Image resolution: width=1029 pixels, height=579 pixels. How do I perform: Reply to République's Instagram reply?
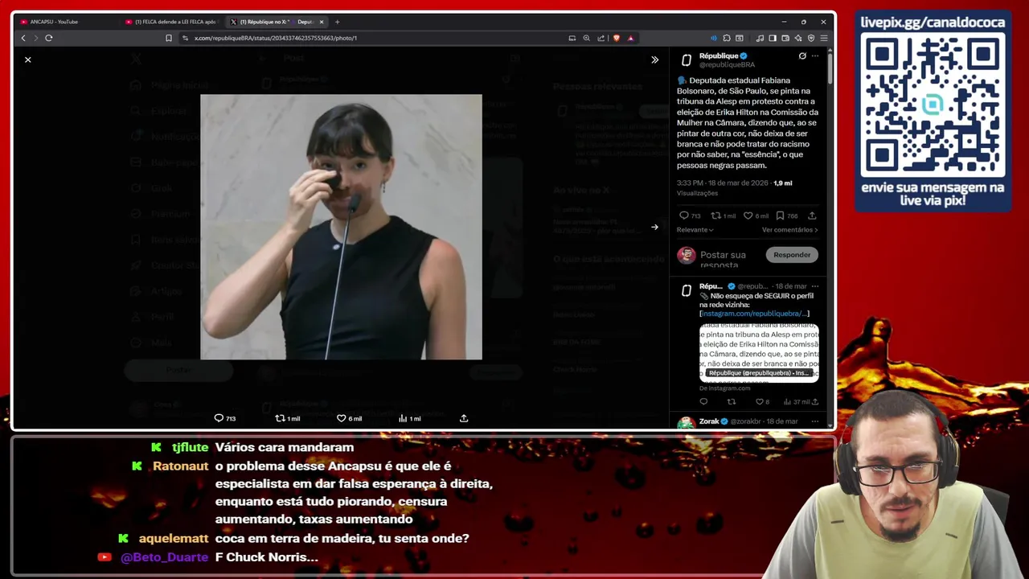703,402
